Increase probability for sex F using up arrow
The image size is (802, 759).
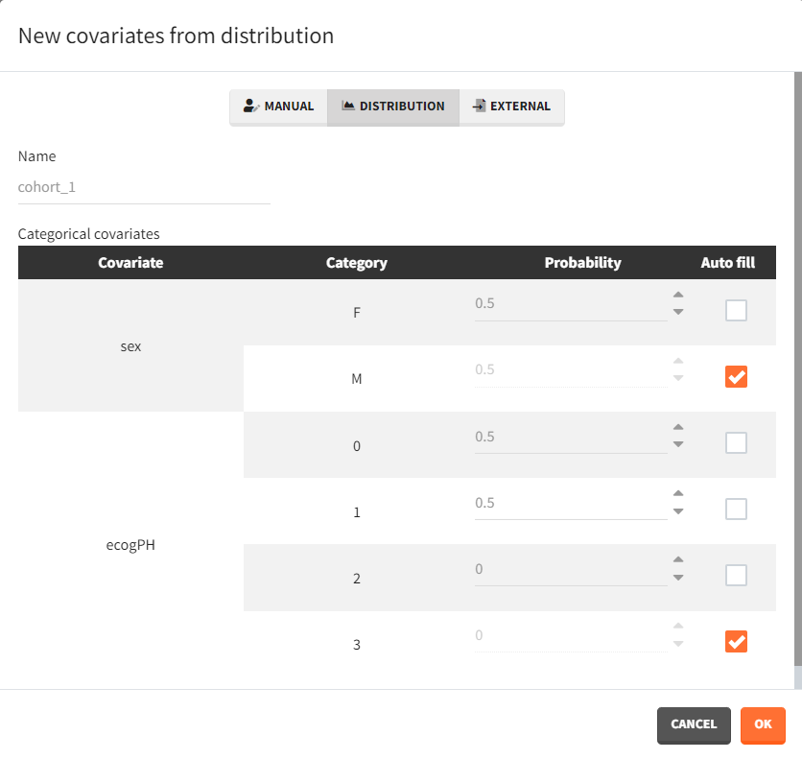678,296
